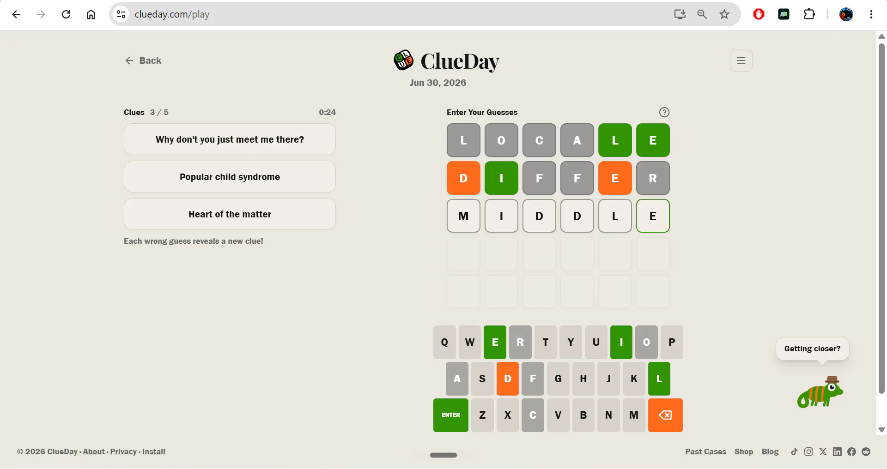Click the address bar URL
The height and width of the screenshot is (469, 887).
coord(172,14)
